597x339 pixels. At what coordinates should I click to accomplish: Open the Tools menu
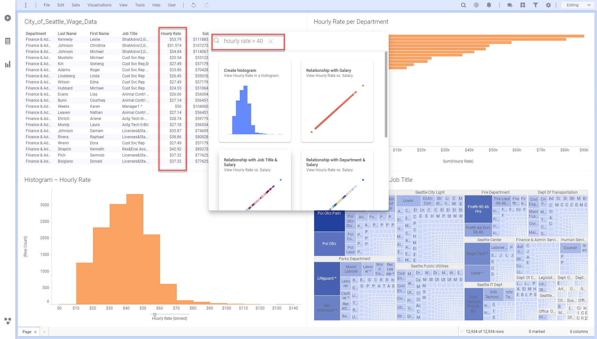point(140,5)
